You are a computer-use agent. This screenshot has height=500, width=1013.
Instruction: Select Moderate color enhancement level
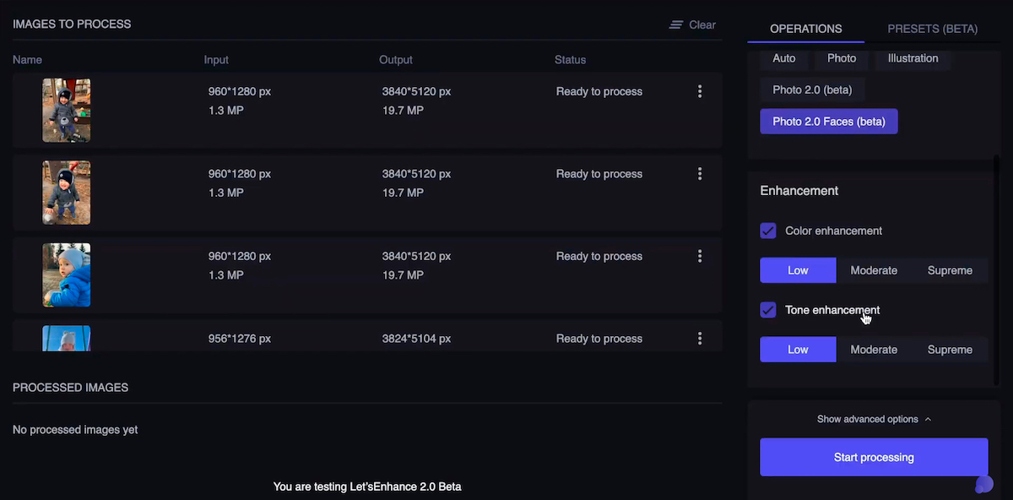click(x=874, y=270)
